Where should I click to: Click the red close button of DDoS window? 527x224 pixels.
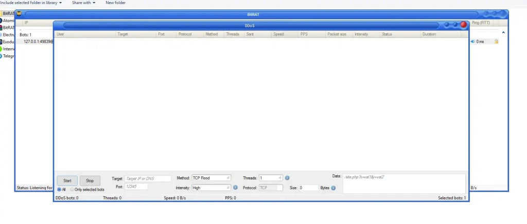coord(463,25)
